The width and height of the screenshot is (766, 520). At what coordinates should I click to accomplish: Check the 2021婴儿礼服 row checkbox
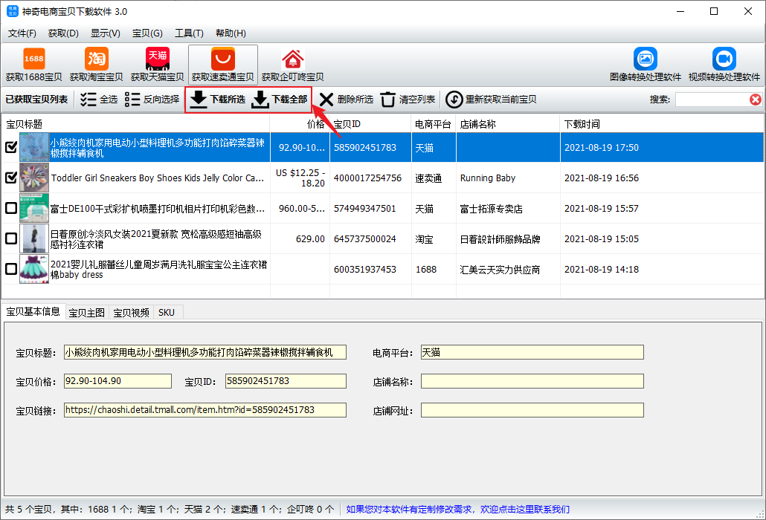pos(10,269)
